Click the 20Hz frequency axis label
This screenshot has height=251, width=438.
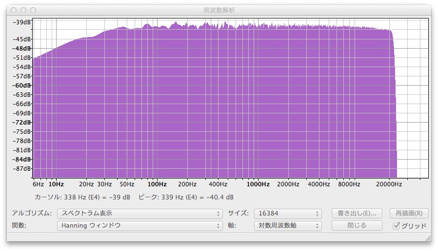(x=86, y=184)
